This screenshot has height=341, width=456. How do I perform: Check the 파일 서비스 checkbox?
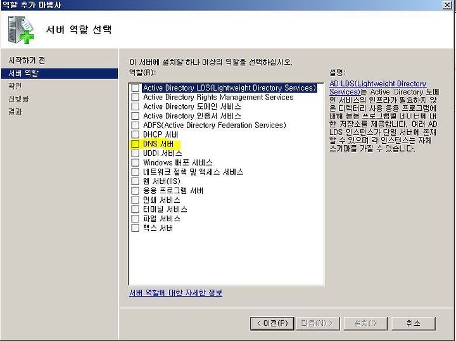[x=136, y=219]
